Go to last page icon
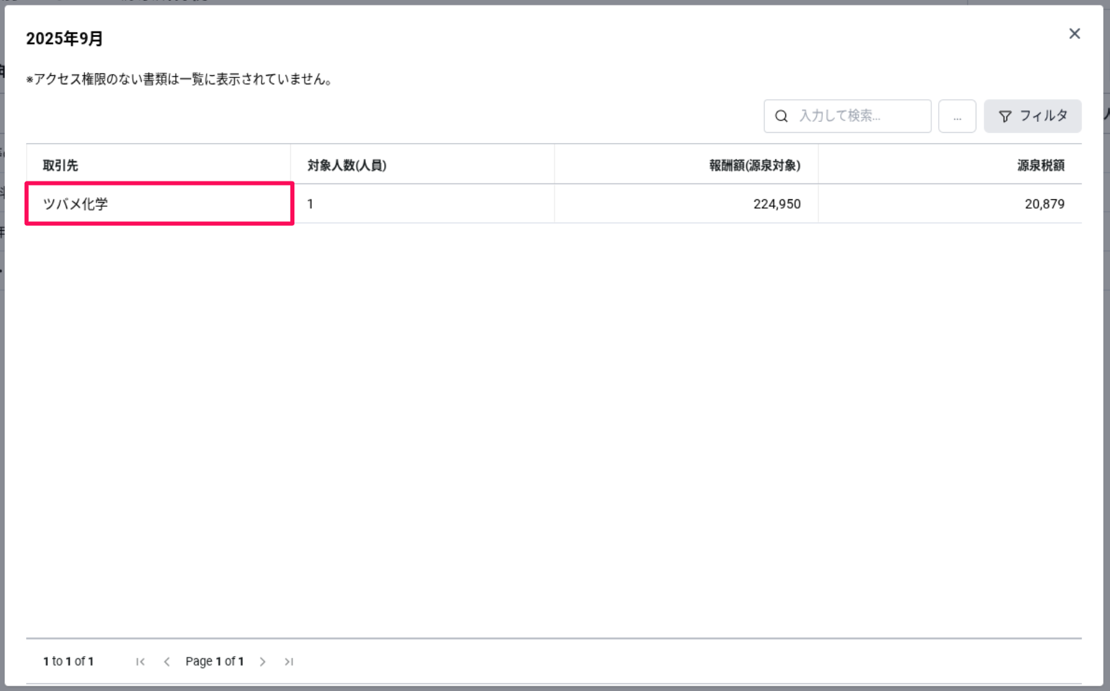Screen dimensions: 1110x691 pos(289,662)
